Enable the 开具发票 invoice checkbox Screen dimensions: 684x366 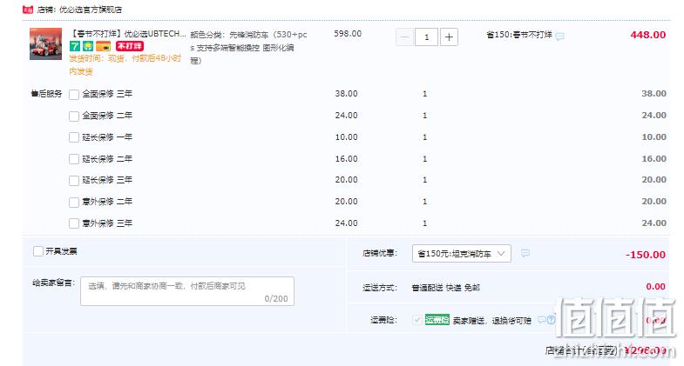coord(38,251)
